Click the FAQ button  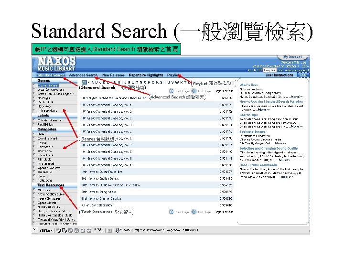[303, 75]
